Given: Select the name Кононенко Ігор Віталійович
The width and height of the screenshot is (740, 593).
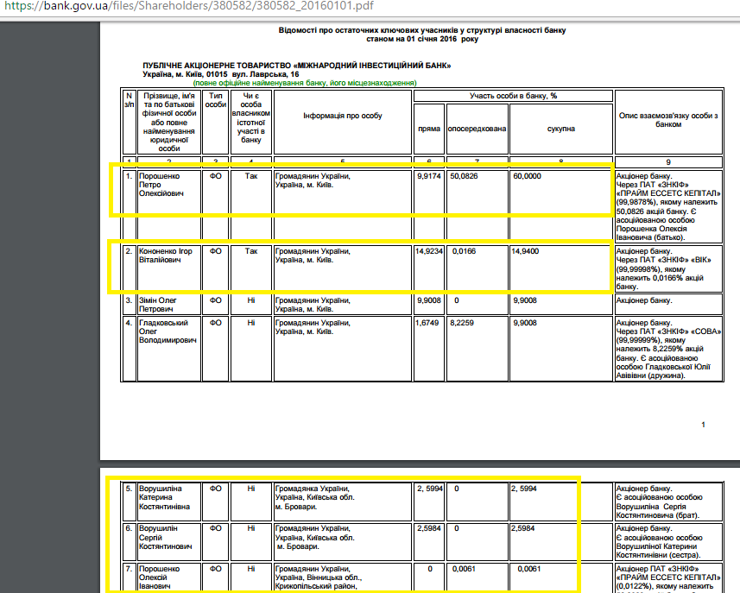Looking at the screenshot, I should click(x=168, y=256).
